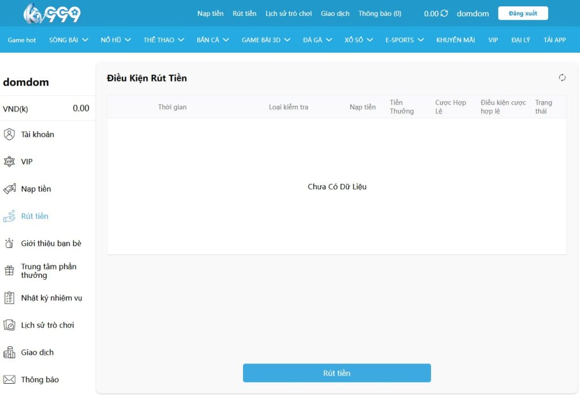This screenshot has height=395, width=580.
Task: Click the Chưa Có Dữ Liệu message
Action: pos(337,187)
